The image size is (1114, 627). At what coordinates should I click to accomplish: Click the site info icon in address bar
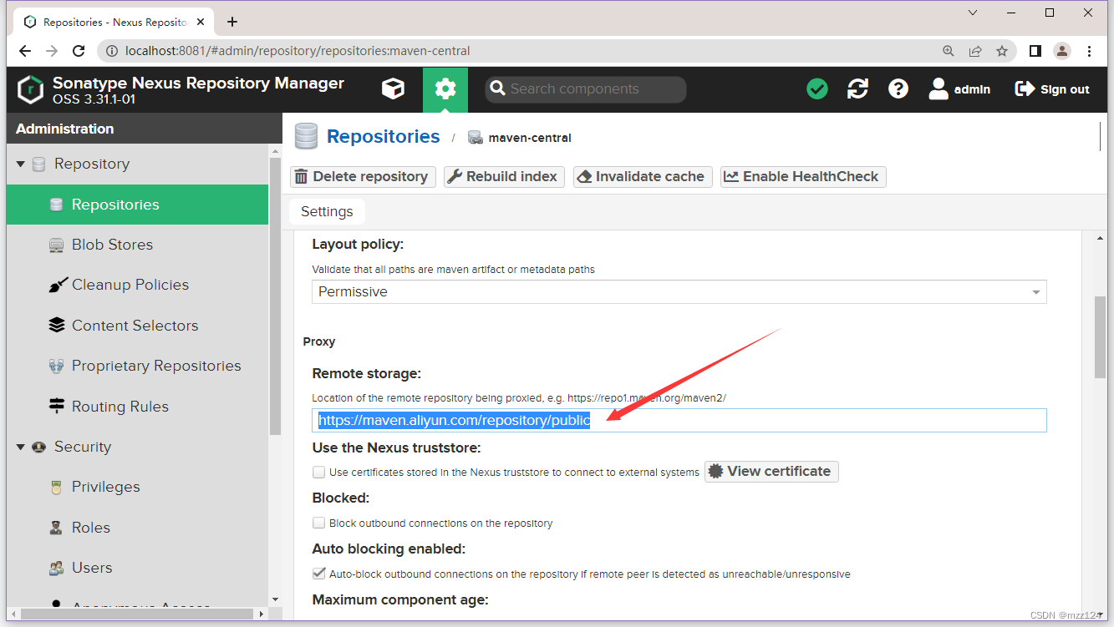112,51
